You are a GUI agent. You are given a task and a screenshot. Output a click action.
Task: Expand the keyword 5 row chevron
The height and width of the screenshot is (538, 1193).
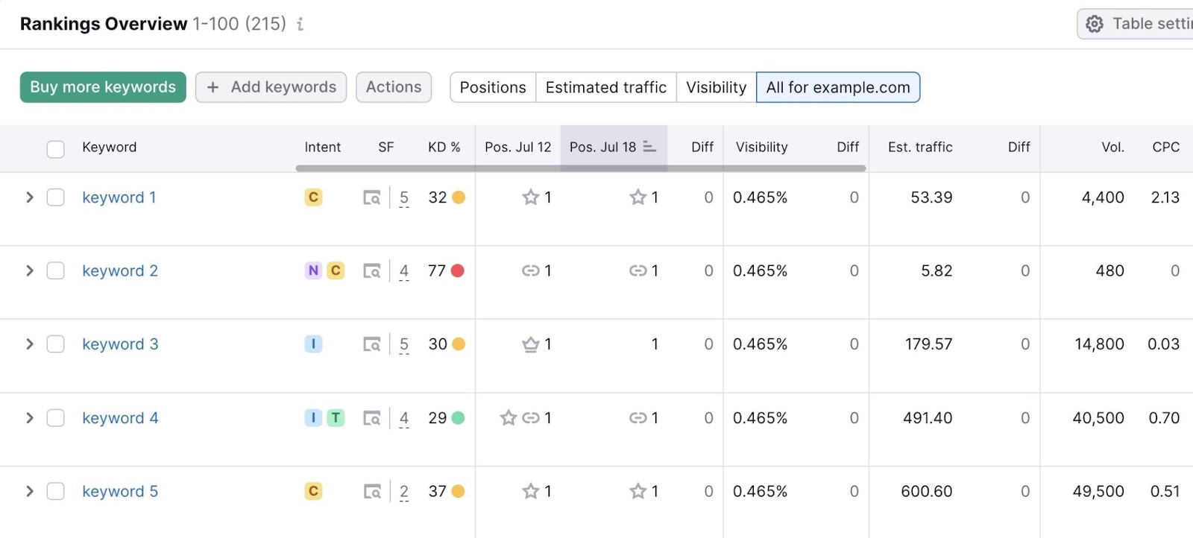pyautogui.click(x=30, y=492)
